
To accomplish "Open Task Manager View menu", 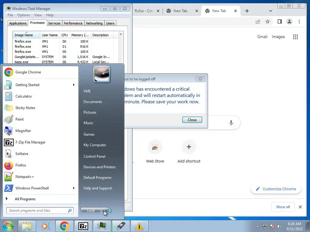I will click(38, 15).
